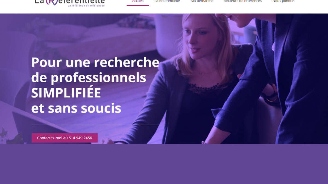
Task: Open the Accueil menu item
Action: point(138,1)
